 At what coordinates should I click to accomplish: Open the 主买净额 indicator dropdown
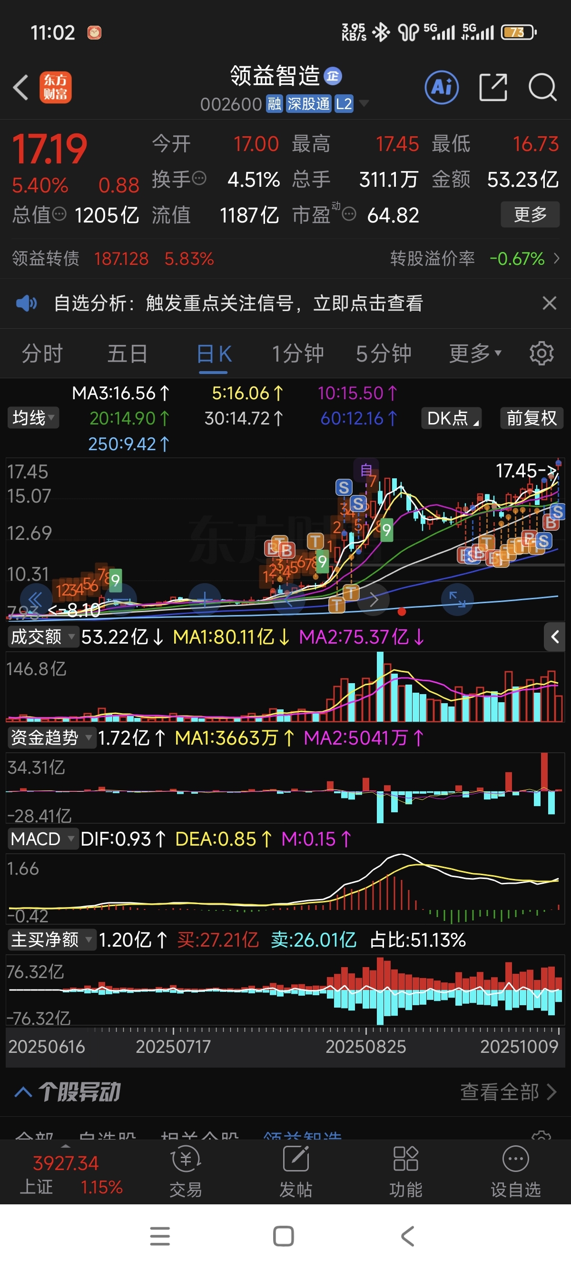pos(52,939)
